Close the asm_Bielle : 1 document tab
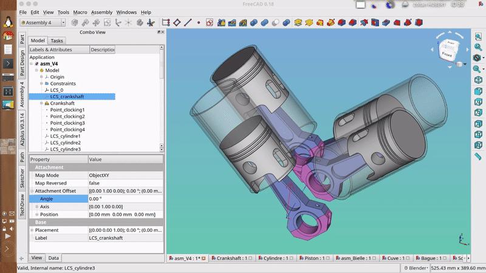The image size is (486, 273). [374, 258]
